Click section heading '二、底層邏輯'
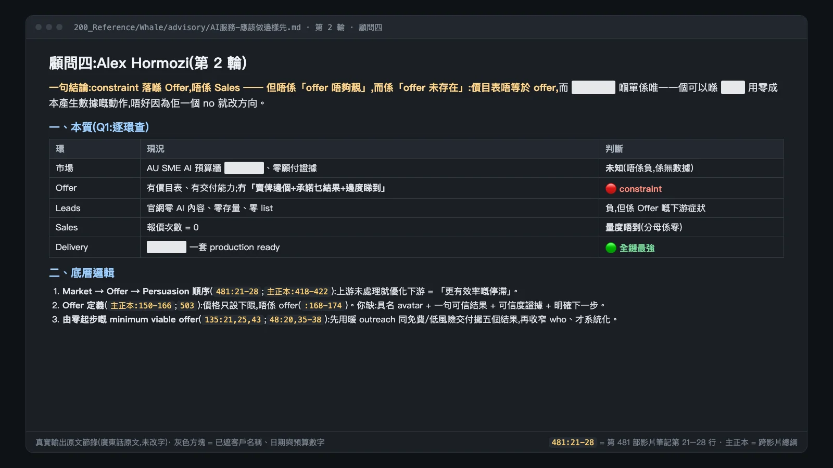The width and height of the screenshot is (833, 468). pyautogui.click(x=82, y=273)
